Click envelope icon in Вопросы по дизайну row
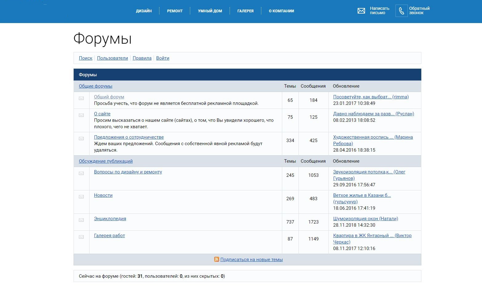Screen dimensions: 482x286 click(x=81, y=173)
